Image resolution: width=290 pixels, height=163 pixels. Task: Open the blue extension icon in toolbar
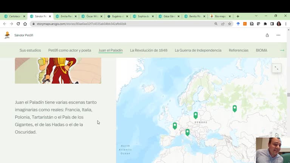[238, 24]
